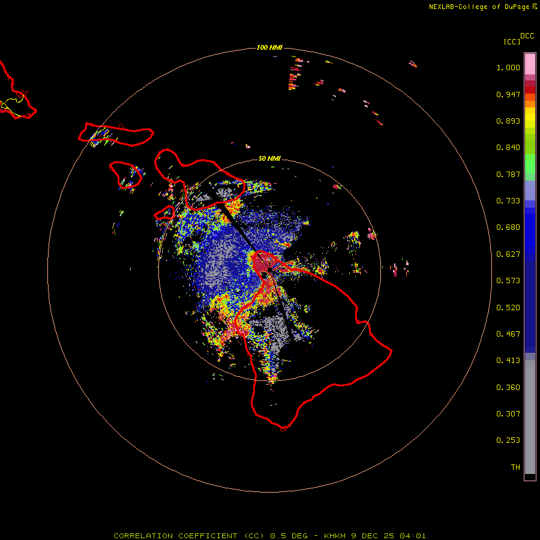Viewport: 540px width, 540px height.
Task: Click the 0.627 scale value
Action: [508, 254]
